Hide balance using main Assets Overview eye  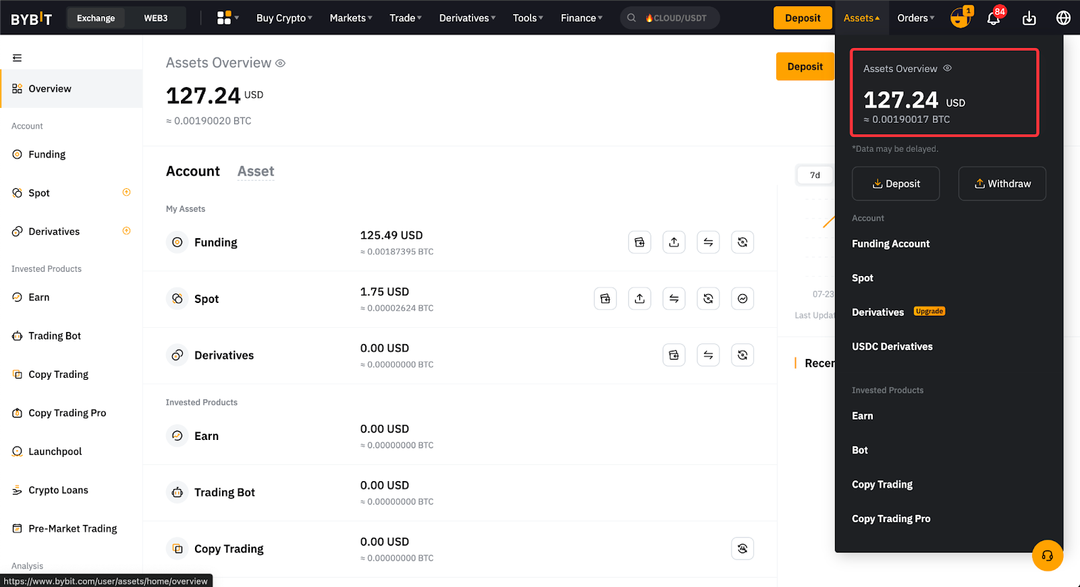281,63
